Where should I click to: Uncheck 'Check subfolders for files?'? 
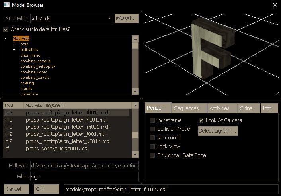[x=6, y=29]
